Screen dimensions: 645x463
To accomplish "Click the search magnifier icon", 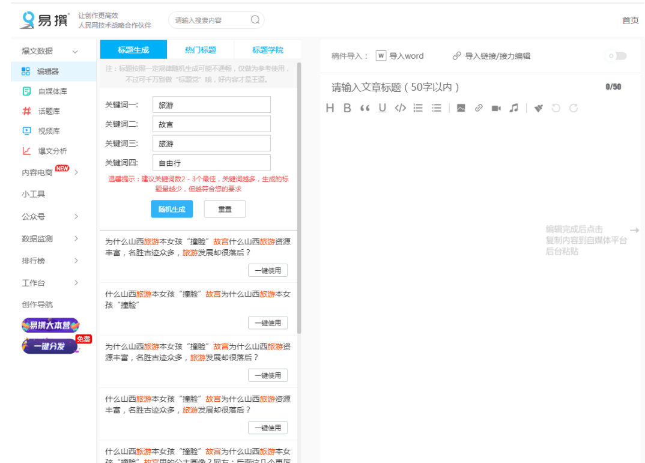I will click(255, 20).
